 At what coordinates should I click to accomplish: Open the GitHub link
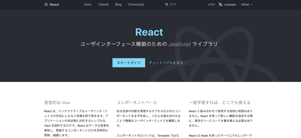(245, 5)
